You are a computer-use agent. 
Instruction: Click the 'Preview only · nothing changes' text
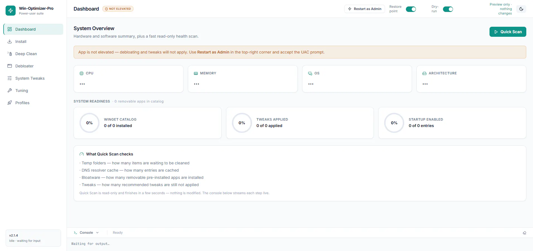[x=501, y=9]
